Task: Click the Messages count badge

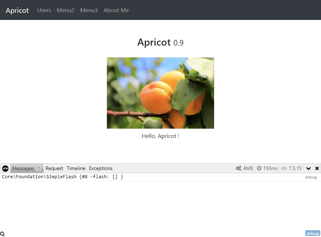Action: [39, 169]
